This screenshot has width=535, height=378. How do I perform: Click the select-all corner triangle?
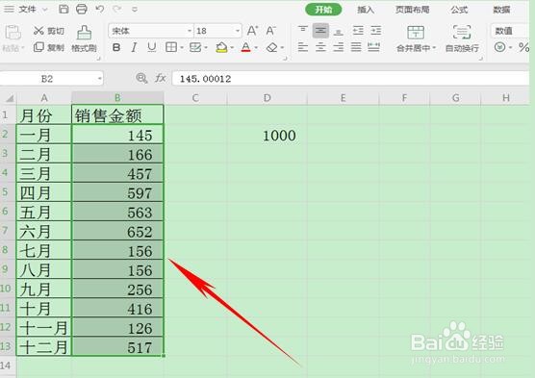(10, 99)
